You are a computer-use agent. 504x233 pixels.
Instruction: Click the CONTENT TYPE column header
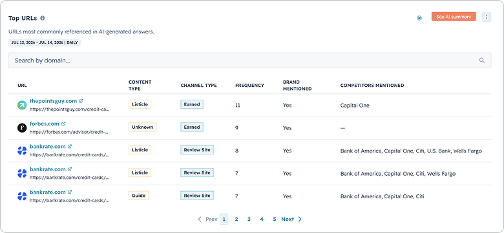tap(140, 86)
